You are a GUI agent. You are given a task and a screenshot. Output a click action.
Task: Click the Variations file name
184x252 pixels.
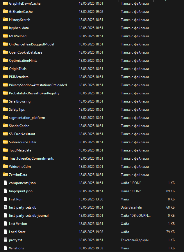(x=16, y=248)
